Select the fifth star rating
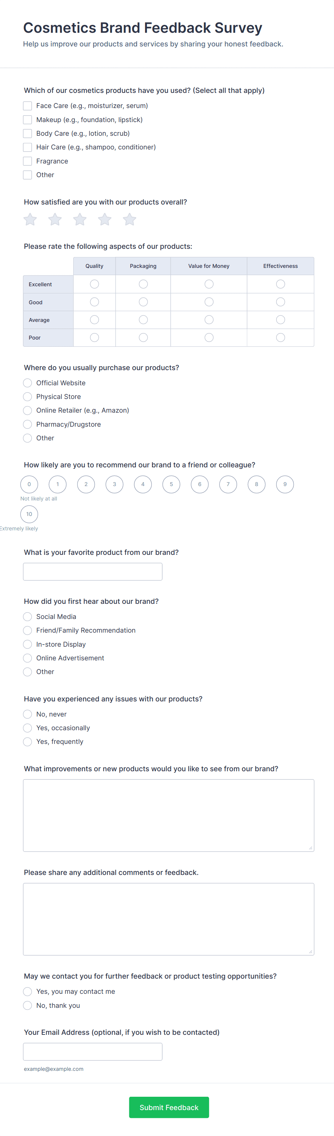The image size is (334, 1136). 129,219
